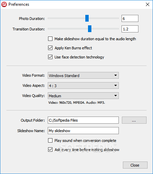Click the Video Format dropdown arrow
Image resolution: width=153 pixels, height=174 pixels.
pos(115,75)
